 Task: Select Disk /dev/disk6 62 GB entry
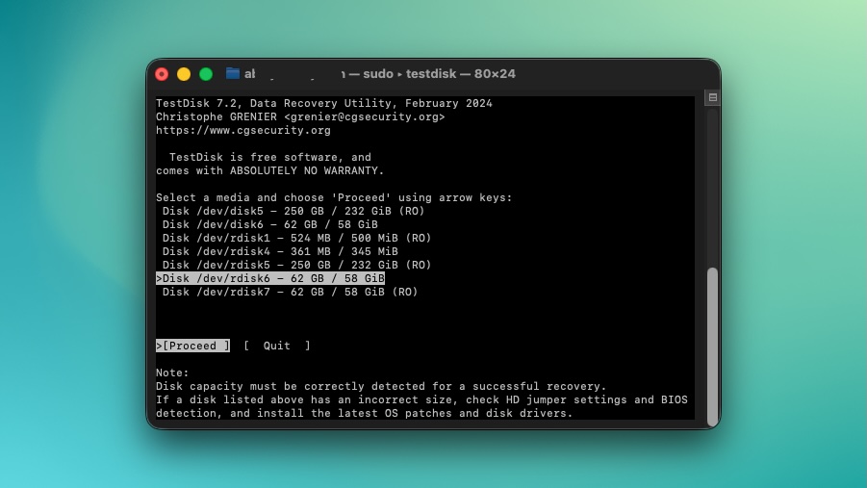coord(269,224)
